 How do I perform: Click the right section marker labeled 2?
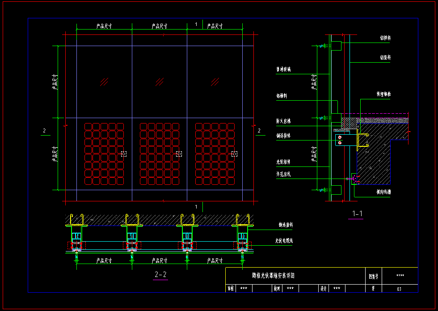pyautogui.click(x=259, y=131)
